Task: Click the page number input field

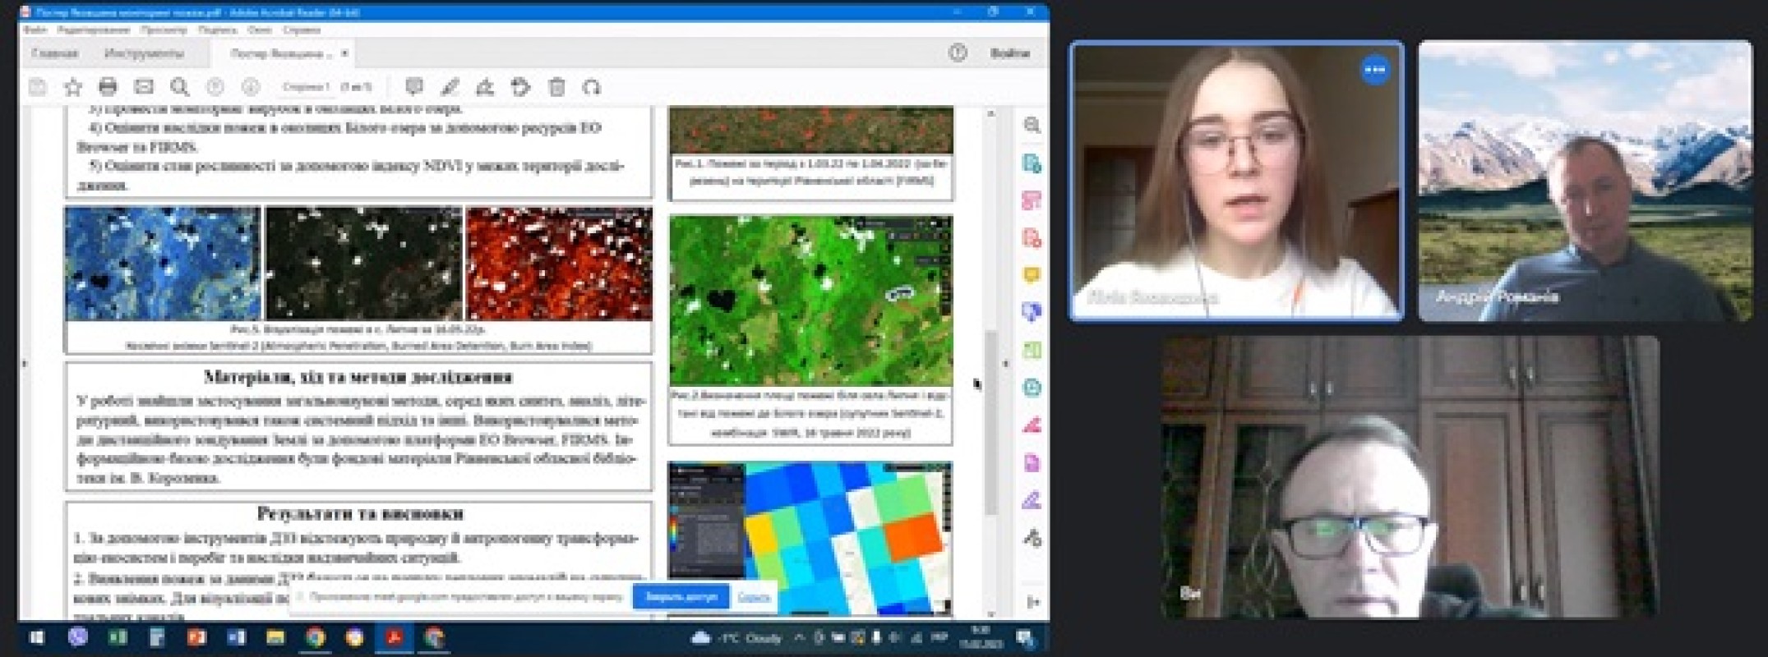Action: [x=306, y=87]
